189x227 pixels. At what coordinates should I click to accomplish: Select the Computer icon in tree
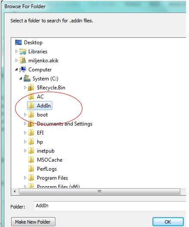point(23,70)
